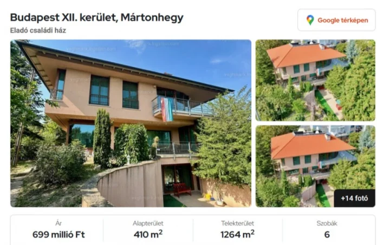
Task: Open the "Google térképen" map link
Action: click(336, 20)
